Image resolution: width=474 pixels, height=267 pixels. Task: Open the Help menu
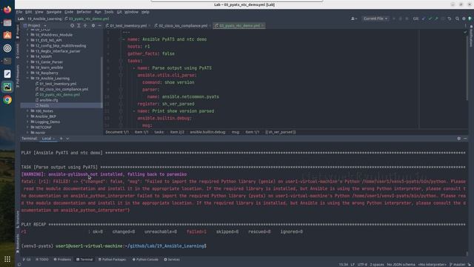pyautogui.click(x=145, y=12)
